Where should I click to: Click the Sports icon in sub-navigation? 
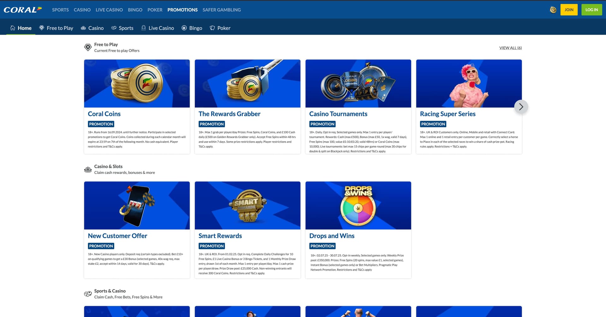point(114,28)
